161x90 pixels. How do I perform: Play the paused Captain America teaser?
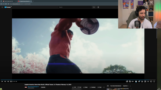pos(2,81)
